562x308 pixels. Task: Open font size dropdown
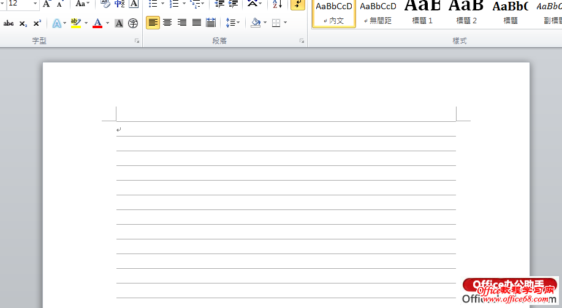point(35,4)
